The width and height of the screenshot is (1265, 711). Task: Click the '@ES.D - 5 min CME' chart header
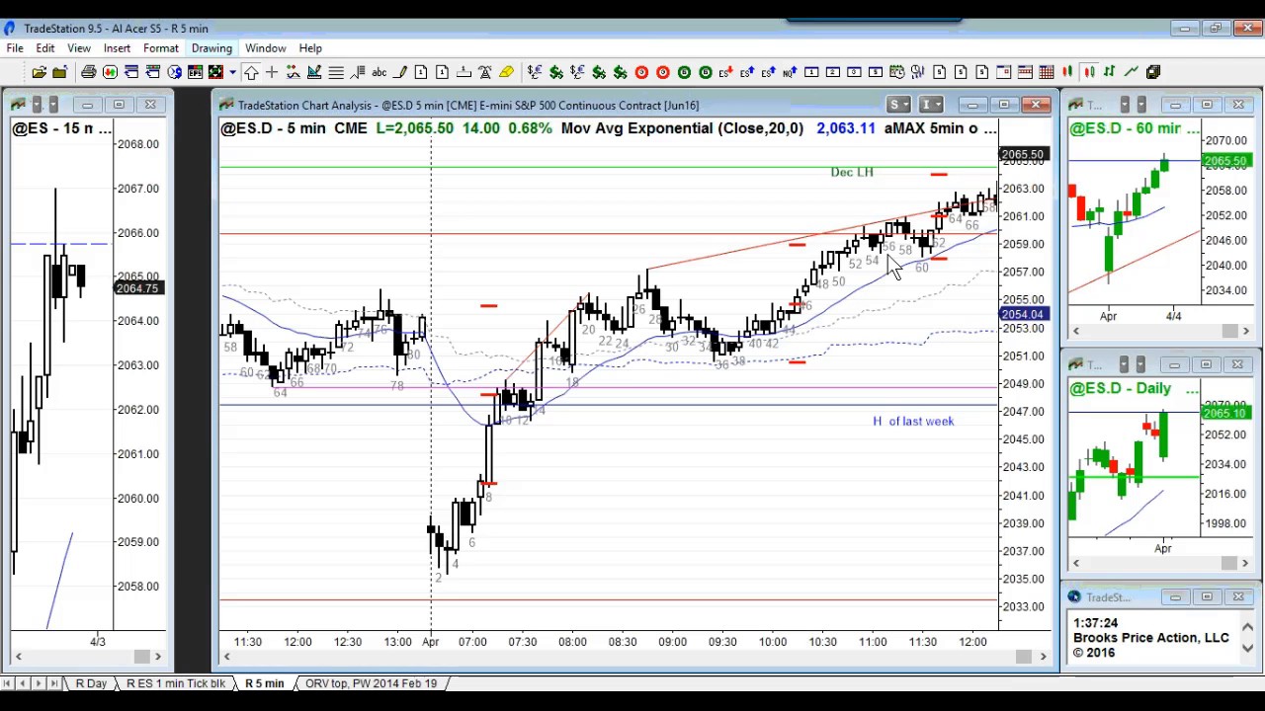294,128
